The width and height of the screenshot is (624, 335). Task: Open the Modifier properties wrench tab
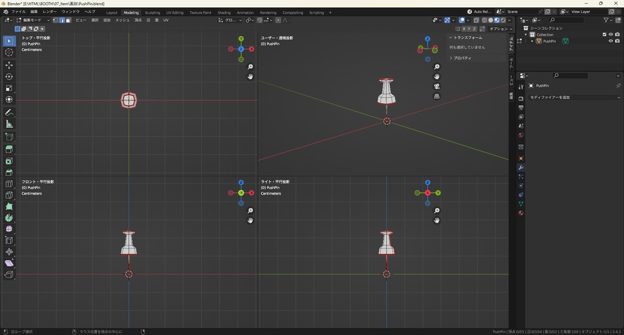pos(521,167)
